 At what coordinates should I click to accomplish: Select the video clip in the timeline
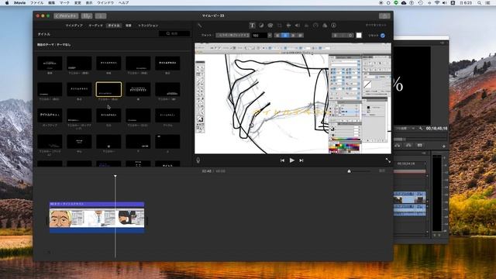click(97, 219)
